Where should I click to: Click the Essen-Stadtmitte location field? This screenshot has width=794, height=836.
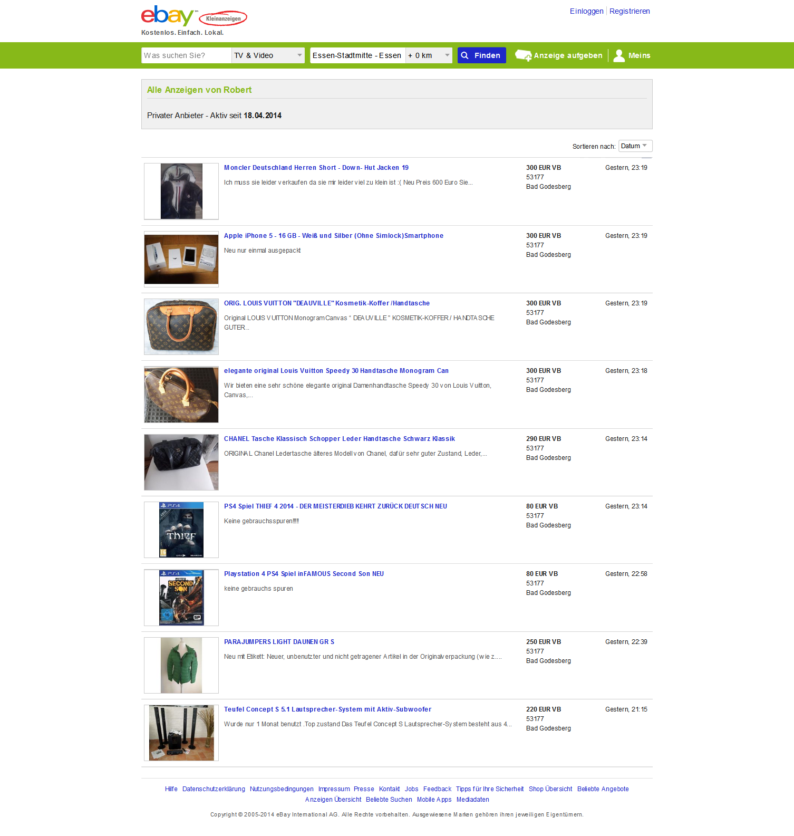click(357, 55)
